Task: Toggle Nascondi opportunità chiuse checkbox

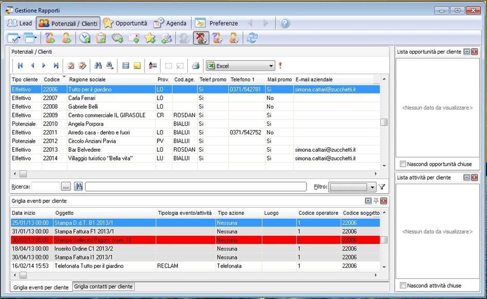Action: pos(403,164)
